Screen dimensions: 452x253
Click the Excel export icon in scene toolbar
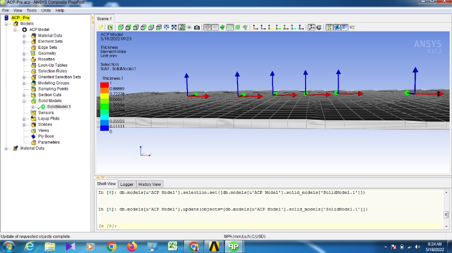[x=110, y=28]
